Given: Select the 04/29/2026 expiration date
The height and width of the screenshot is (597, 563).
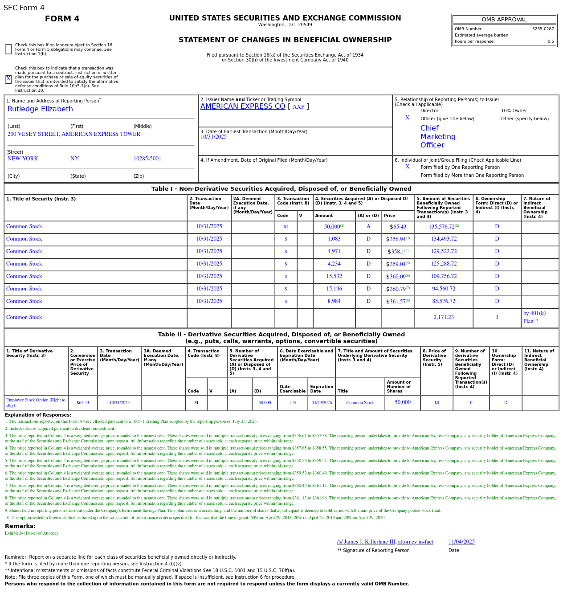Looking at the screenshot, I should coord(322,403).
